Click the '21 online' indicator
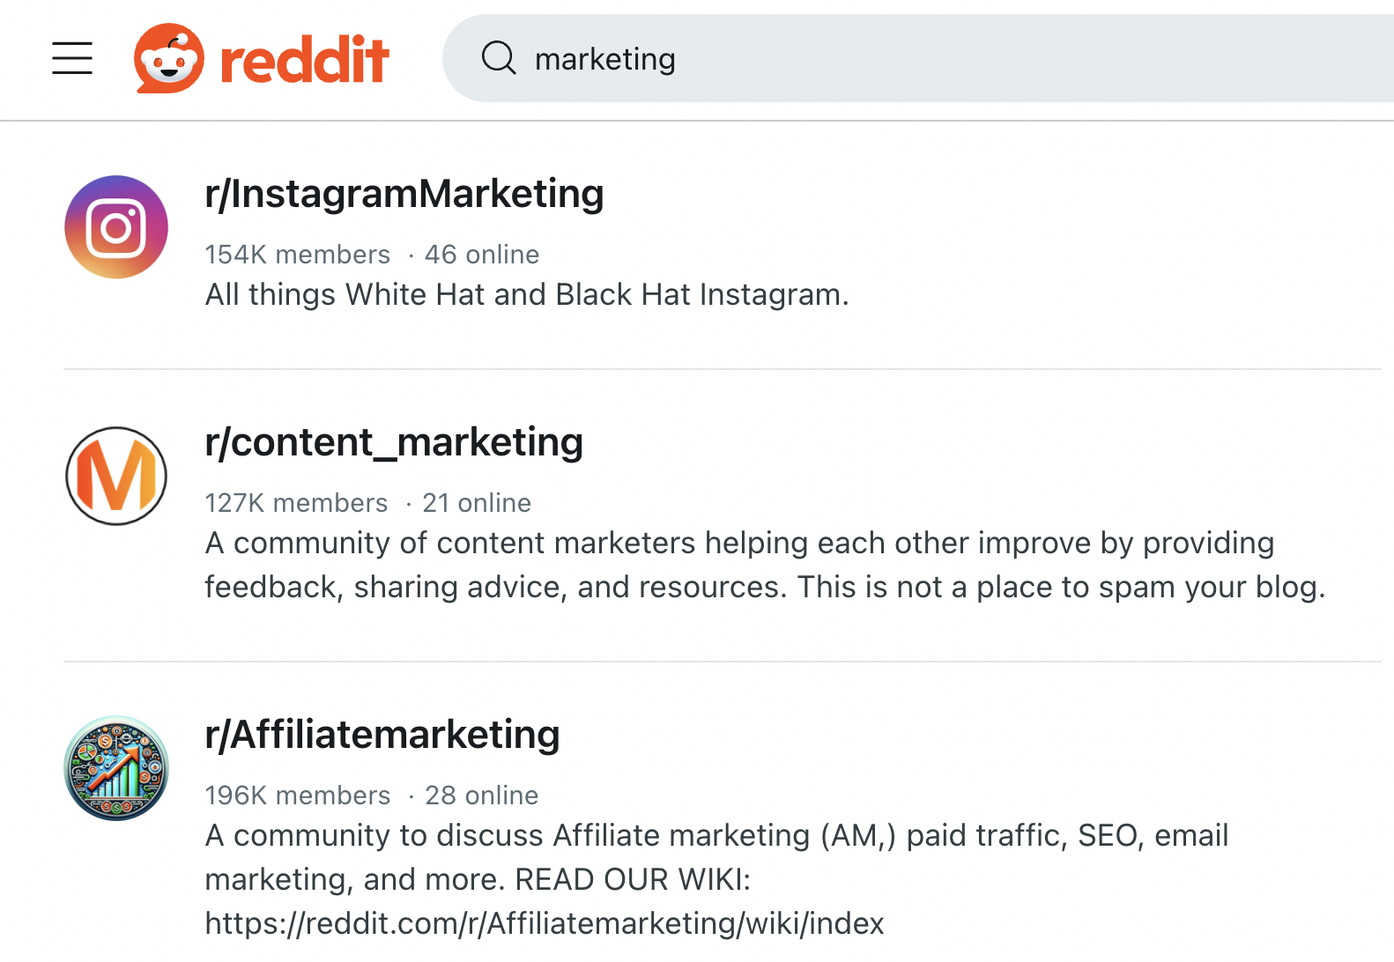The image size is (1394, 962). pos(477,503)
